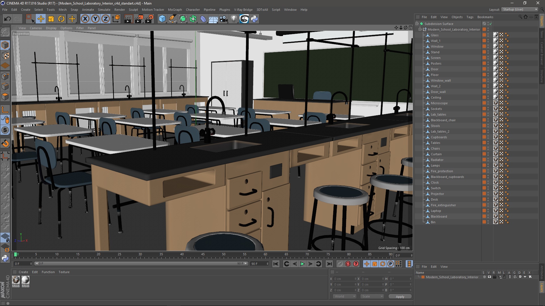Add a camera object

click(x=223, y=19)
